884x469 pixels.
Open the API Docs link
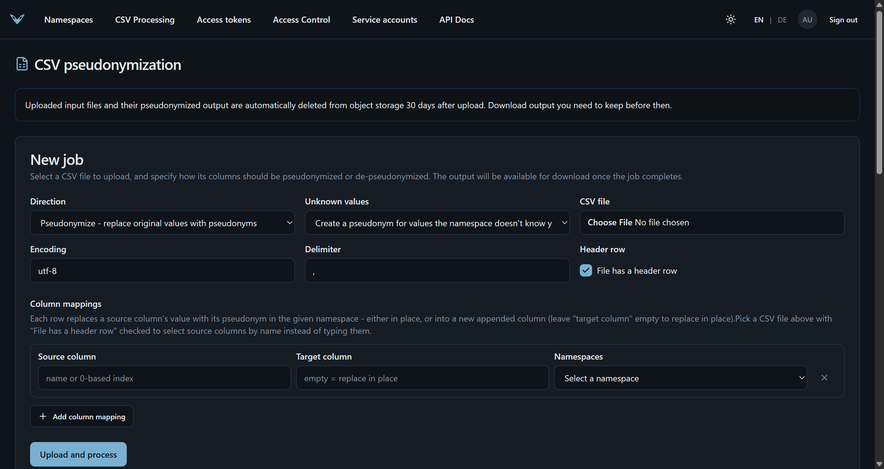pos(456,20)
